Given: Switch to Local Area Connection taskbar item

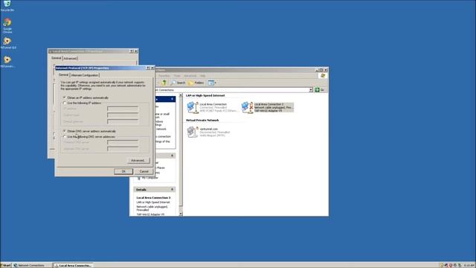Looking at the screenshot, I should point(73,265).
